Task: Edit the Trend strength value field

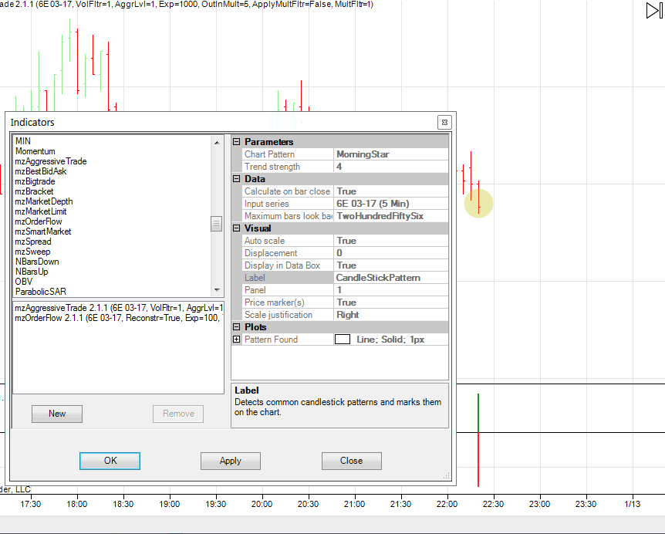Action: [390, 167]
